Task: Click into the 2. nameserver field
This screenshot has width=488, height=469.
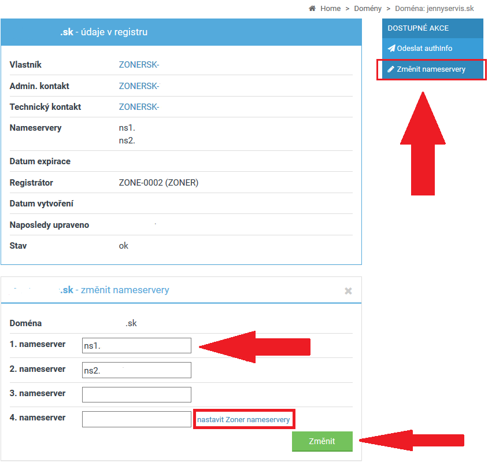Action: coord(136,370)
